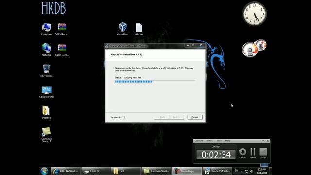Image resolution: width=311 pixels, height=175 pixels.
Task: Stop the Camtasia recording
Action: tap(263, 153)
